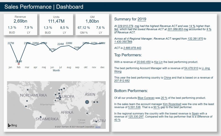The height and width of the screenshot is (136, 221).
Task: Click the 7,9 % LY figure in Revenue card
Action: click(29, 28)
